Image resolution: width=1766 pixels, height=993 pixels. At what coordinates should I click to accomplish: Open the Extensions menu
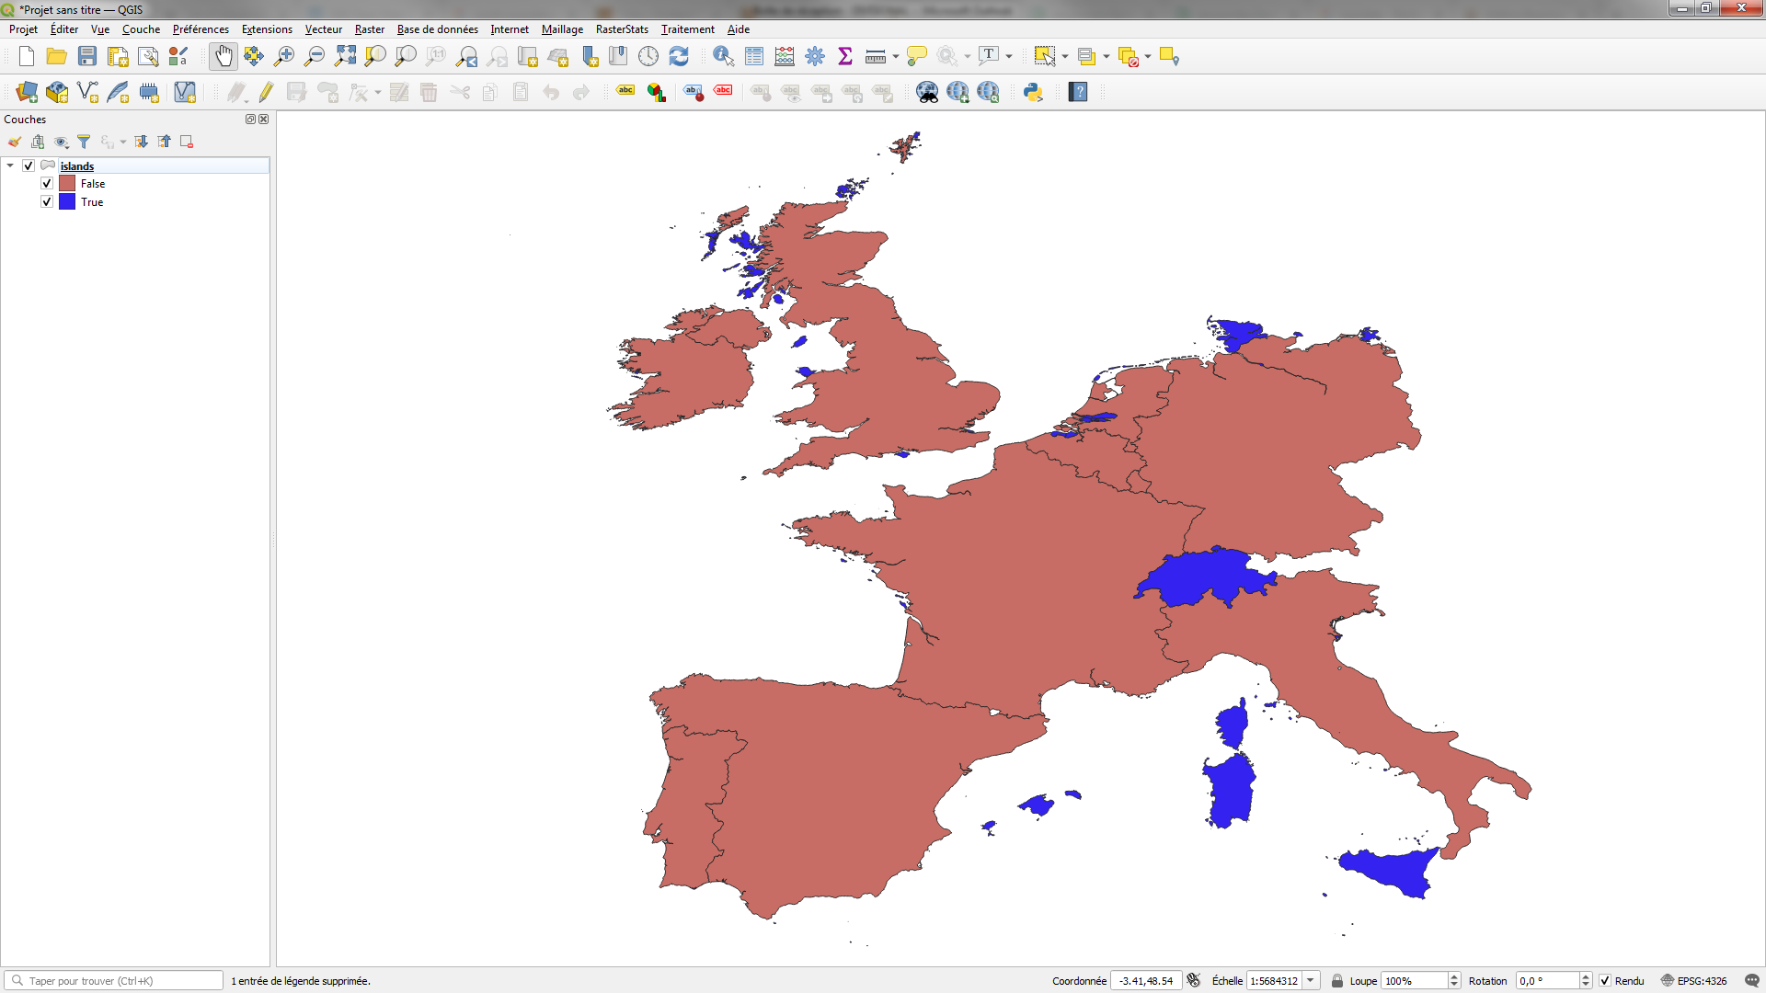click(267, 29)
